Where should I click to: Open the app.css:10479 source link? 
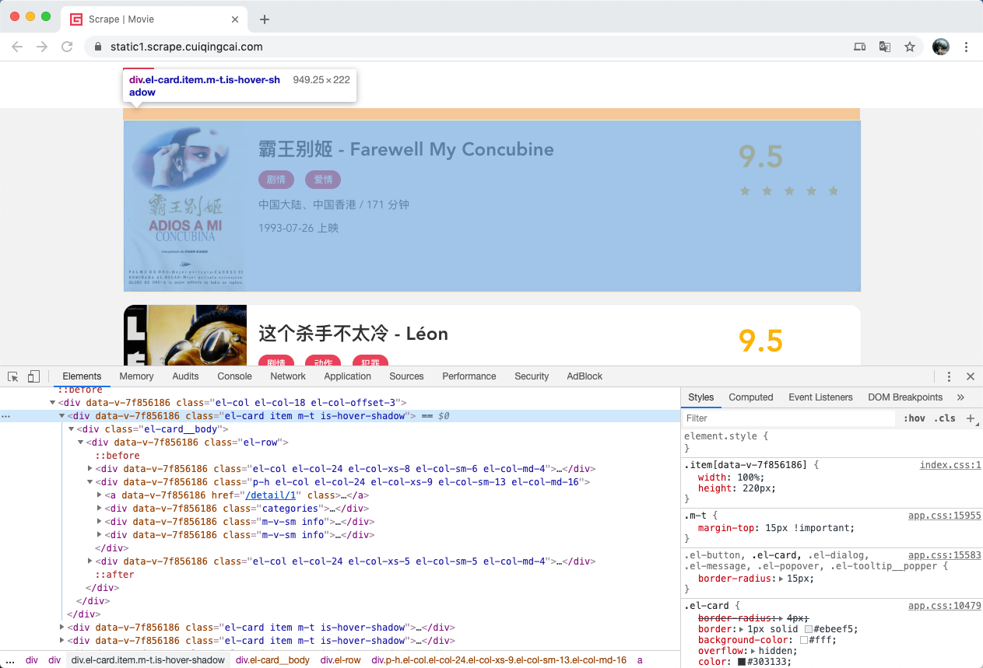click(945, 606)
